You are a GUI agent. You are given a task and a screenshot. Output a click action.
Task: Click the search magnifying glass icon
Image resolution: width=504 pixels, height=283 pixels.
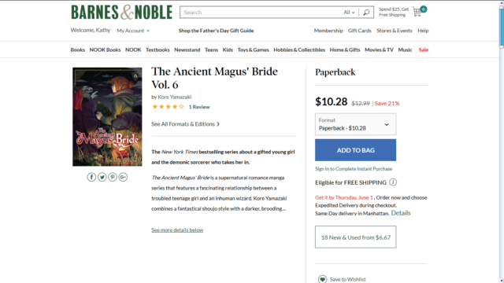coord(366,13)
